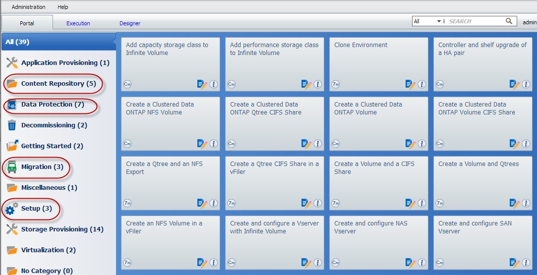The height and width of the screenshot is (275, 537).
Task: Edit Create a Qtree and an NFS Export
Action: click(x=202, y=203)
